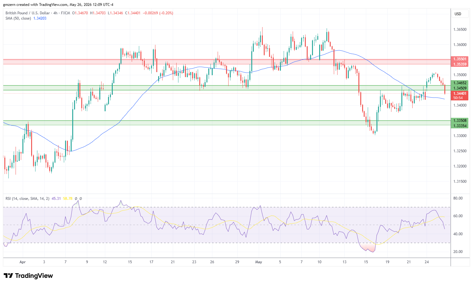Click the 40.00 RSI axis label
The image size is (473, 285).
[x=458, y=234]
